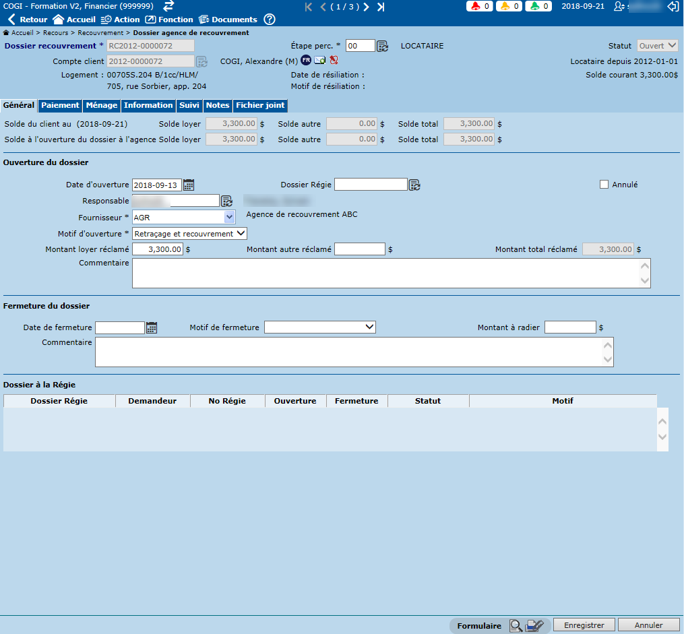The height and width of the screenshot is (634, 684).
Task: Click the logout icon at top right
Action: coord(673,6)
